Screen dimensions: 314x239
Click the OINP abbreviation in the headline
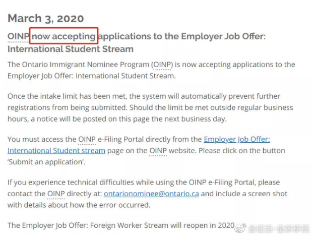point(18,36)
